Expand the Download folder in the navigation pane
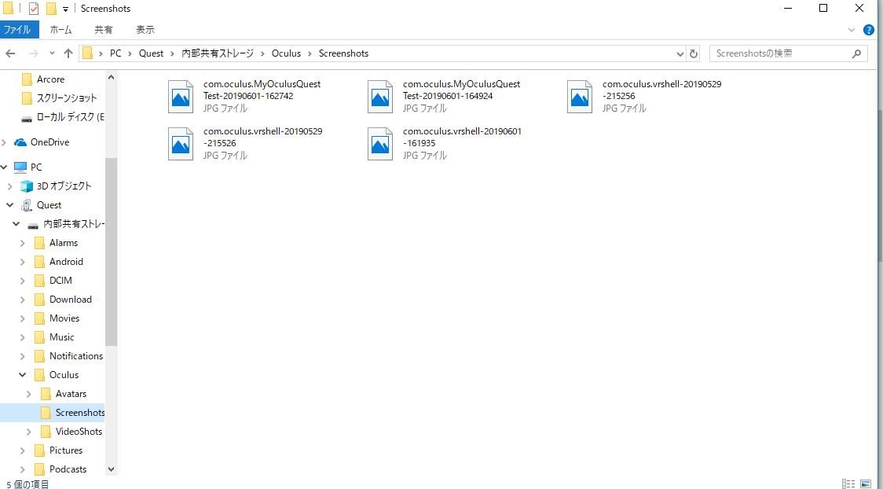 (22, 299)
